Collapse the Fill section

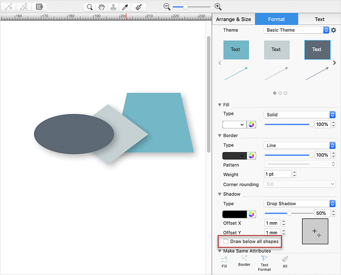pos(220,105)
